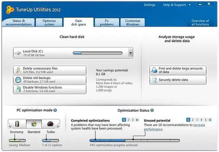Expand the Local Disk drive dropdown arrow
This screenshot has width=219, height=152.
130,53
